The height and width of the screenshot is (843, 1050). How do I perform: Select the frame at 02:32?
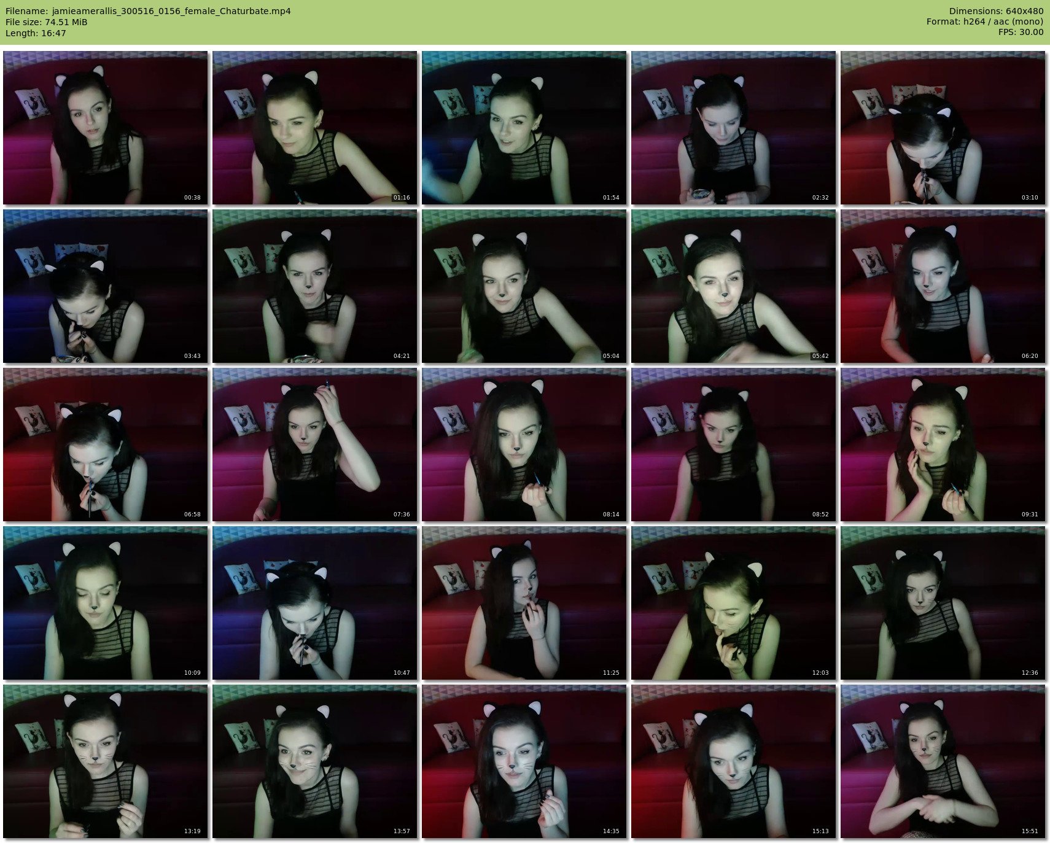pyautogui.click(x=734, y=128)
